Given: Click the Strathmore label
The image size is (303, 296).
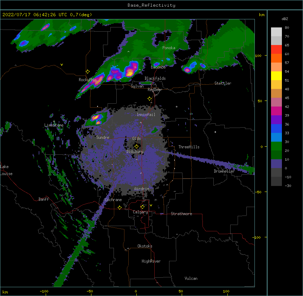Looking at the screenshot, I should pyautogui.click(x=181, y=214).
